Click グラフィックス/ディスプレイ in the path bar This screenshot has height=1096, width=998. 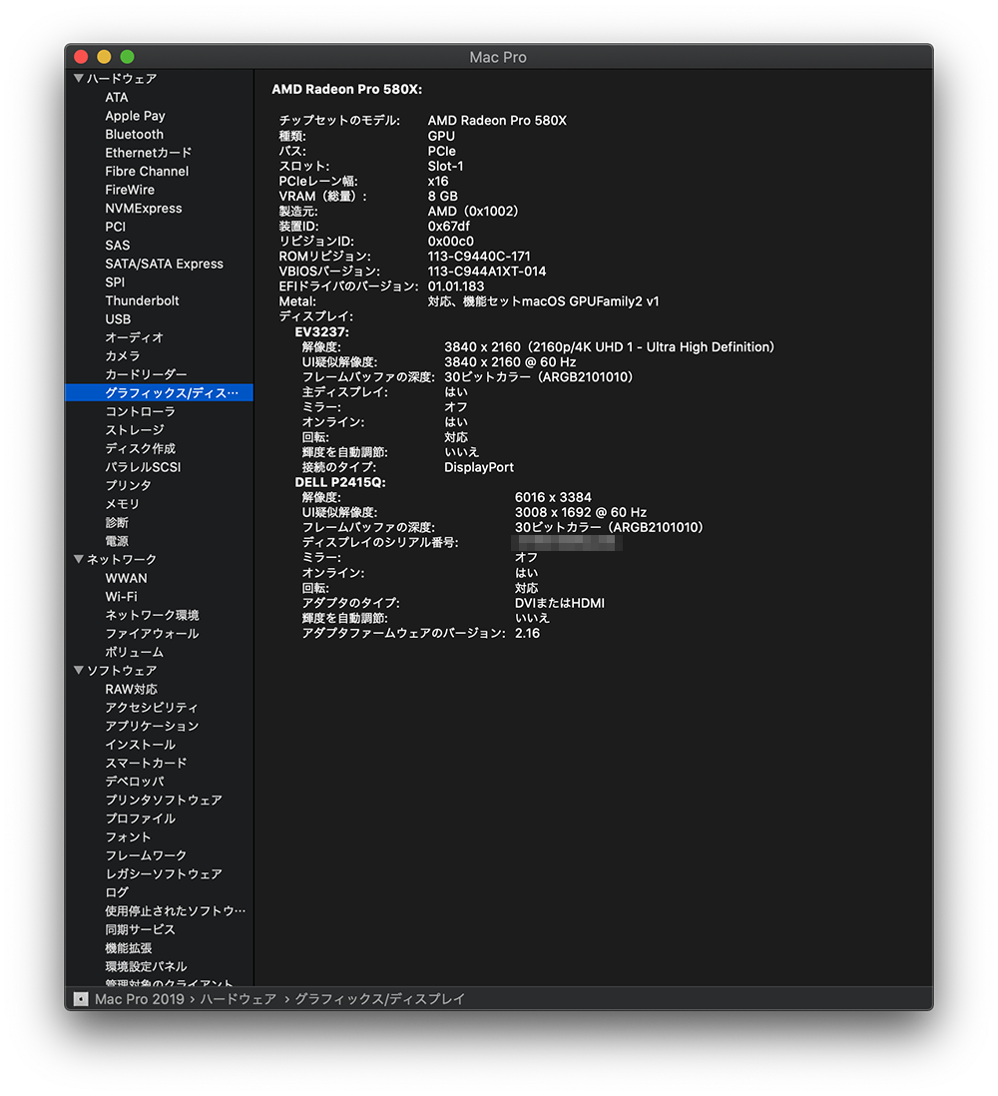point(379,999)
